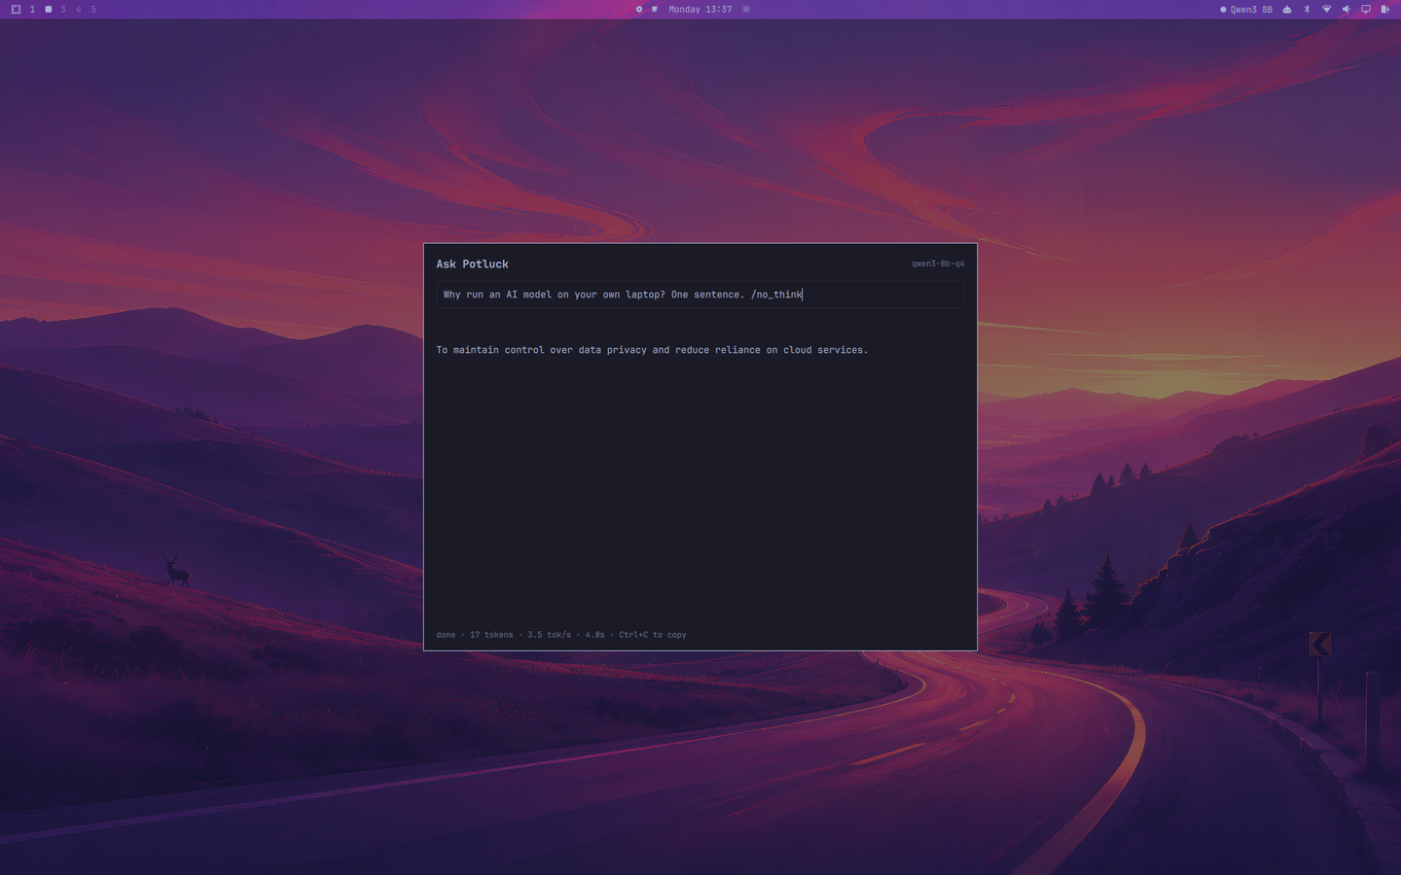Viewport: 1401px width, 875px height.
Task: Click the battery status icon
Action: click(x=1385, y=9)
